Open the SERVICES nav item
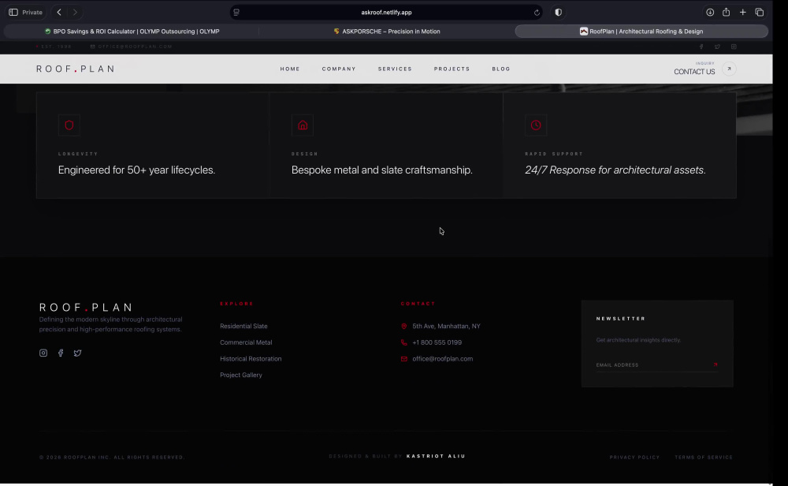Screen dimensions: 788x486 [x=395, y=69]
